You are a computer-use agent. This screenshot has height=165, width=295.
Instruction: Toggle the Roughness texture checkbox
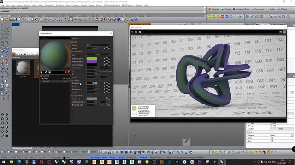[x=104, y=83]
